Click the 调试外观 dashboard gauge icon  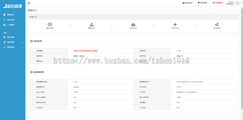133,25
